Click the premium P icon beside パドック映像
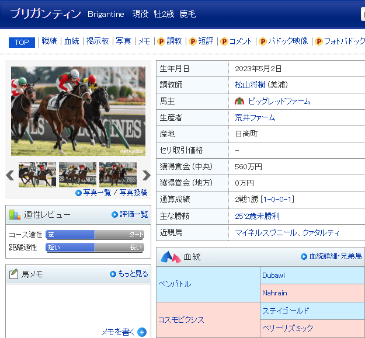Viewport: 365px width, 338px height. [263, 41]
